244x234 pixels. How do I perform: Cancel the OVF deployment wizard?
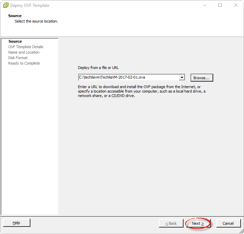click(x=228, y=223)
